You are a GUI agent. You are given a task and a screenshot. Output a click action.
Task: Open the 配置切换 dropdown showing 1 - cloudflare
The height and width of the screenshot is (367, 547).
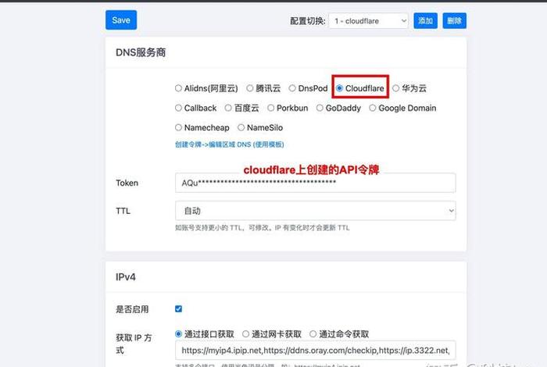[368, 21]
